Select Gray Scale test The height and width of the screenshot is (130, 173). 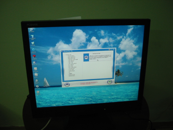71,66
